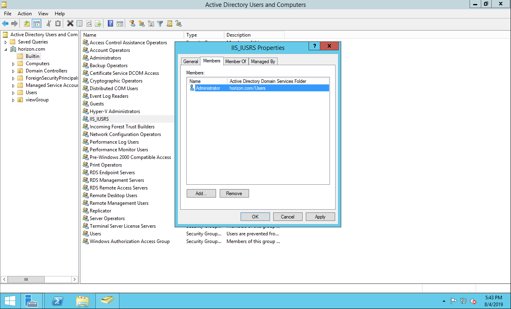Image resolution: width=511 pixels, height=309 pixels.
Task: Open the Action menu
Action: click(25, 14)
